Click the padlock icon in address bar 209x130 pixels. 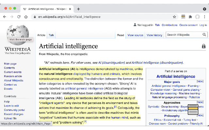[x=35, y=17]
